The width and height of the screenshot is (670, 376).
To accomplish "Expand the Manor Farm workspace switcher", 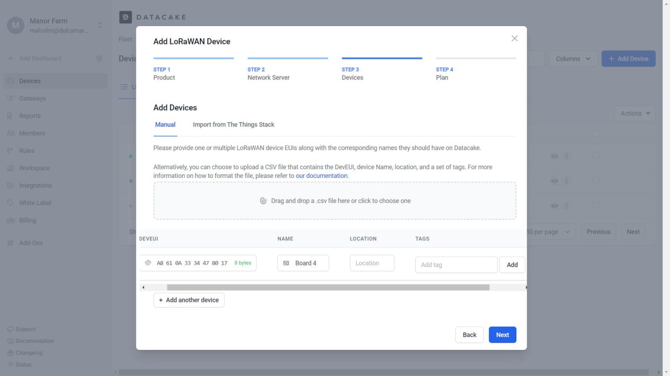I will [100, 25].
